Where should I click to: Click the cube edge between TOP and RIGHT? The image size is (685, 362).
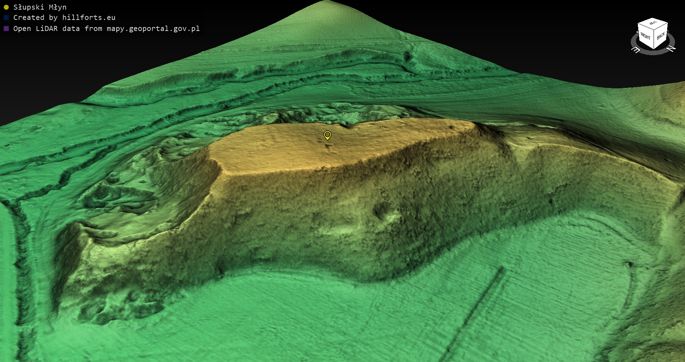pos(646,27)
